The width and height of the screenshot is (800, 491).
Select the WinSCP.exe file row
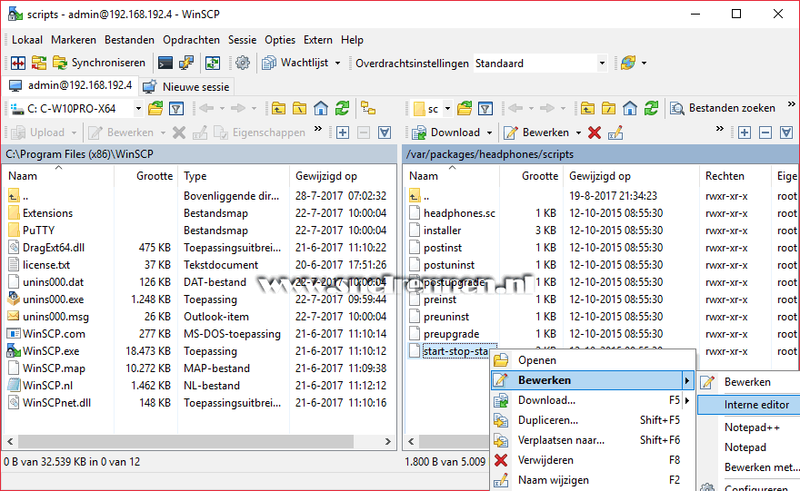click(199, 351)
